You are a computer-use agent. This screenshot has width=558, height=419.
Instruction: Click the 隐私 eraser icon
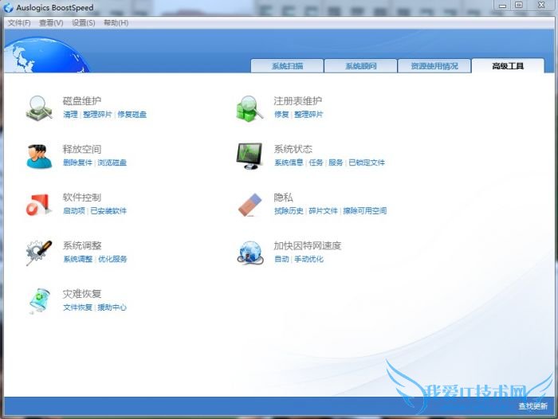pyautogui.click(x=250, y=205)
